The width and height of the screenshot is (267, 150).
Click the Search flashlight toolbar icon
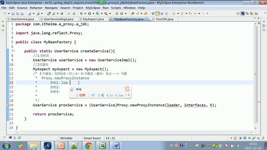coord(137,14)
